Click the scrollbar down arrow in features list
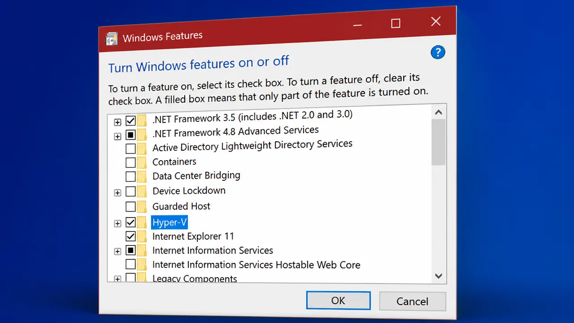The image size is (574, 323). [x=439, y=276]
